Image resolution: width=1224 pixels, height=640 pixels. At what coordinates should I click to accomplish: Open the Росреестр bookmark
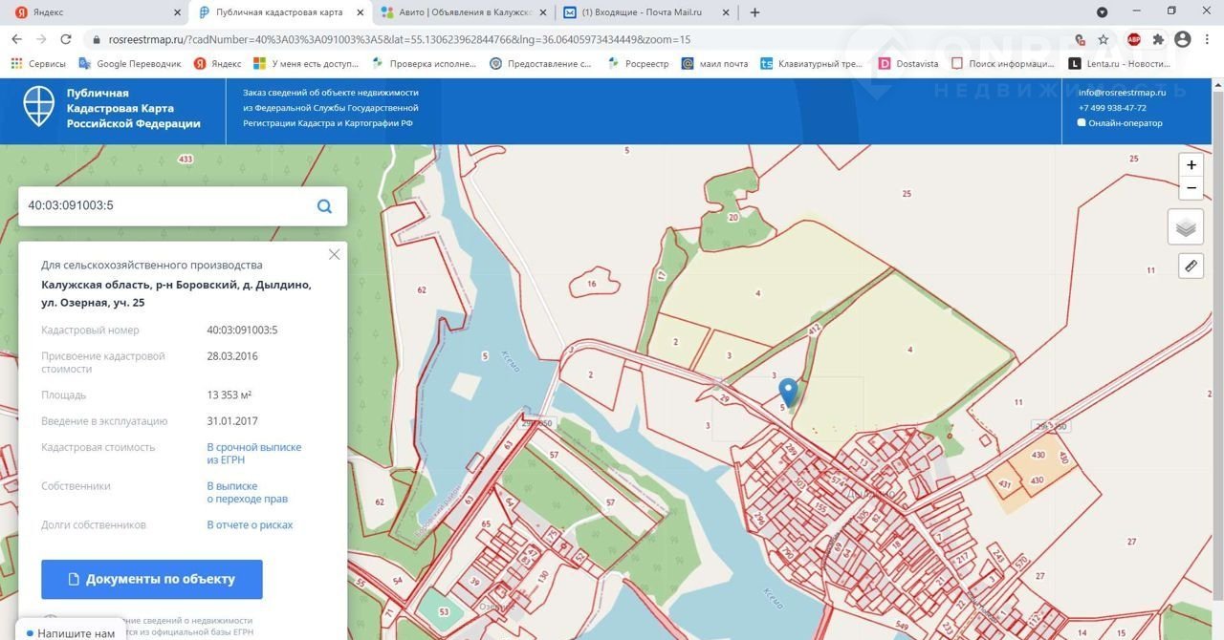click(x=641, y=64)
